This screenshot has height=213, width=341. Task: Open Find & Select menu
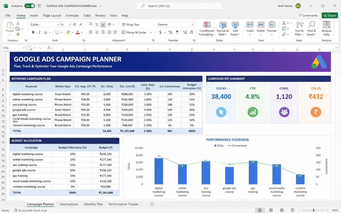coord(311,29)
